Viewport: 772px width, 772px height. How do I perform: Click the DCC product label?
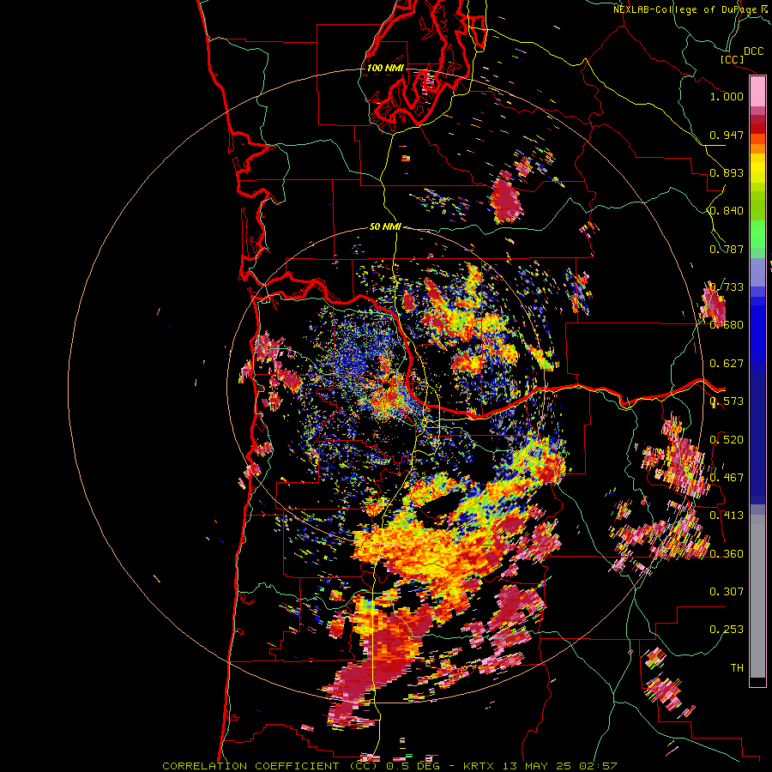[x=754, y=51]
